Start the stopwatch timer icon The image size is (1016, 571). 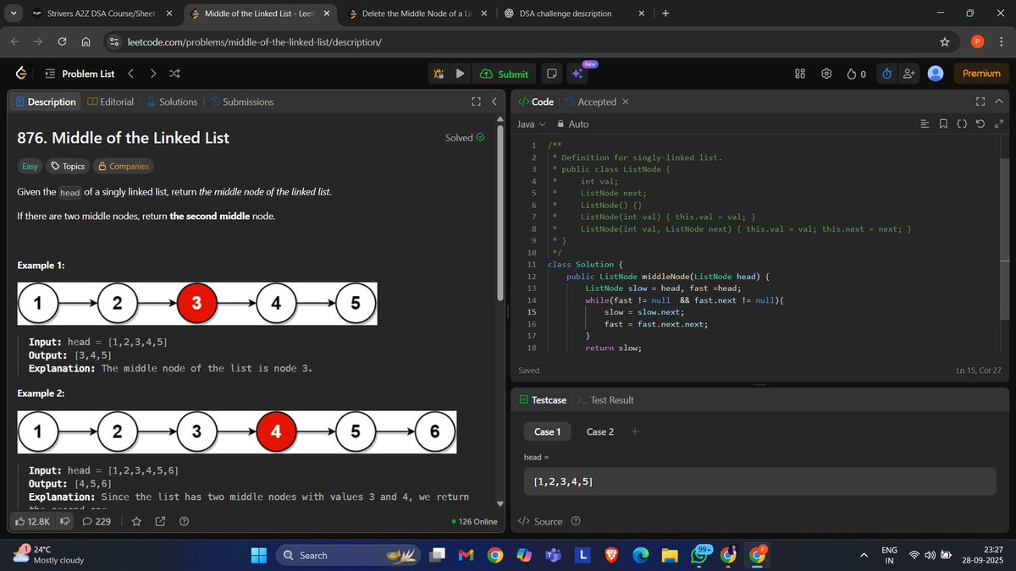[x=886, y=74]
